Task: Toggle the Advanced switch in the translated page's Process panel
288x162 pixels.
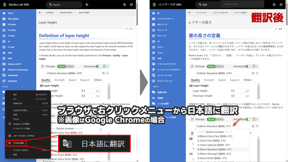Action: (248, 66)
